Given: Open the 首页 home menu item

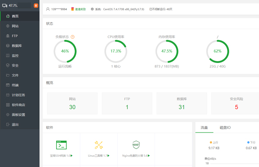Looking at the screenshot, I should pos(20,16).
